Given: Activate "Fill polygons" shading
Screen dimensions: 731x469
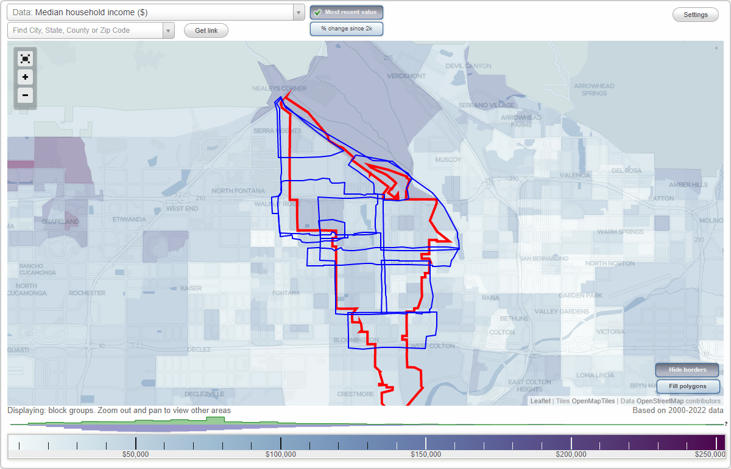Looking at the screenshot, I should coord(688,386).
